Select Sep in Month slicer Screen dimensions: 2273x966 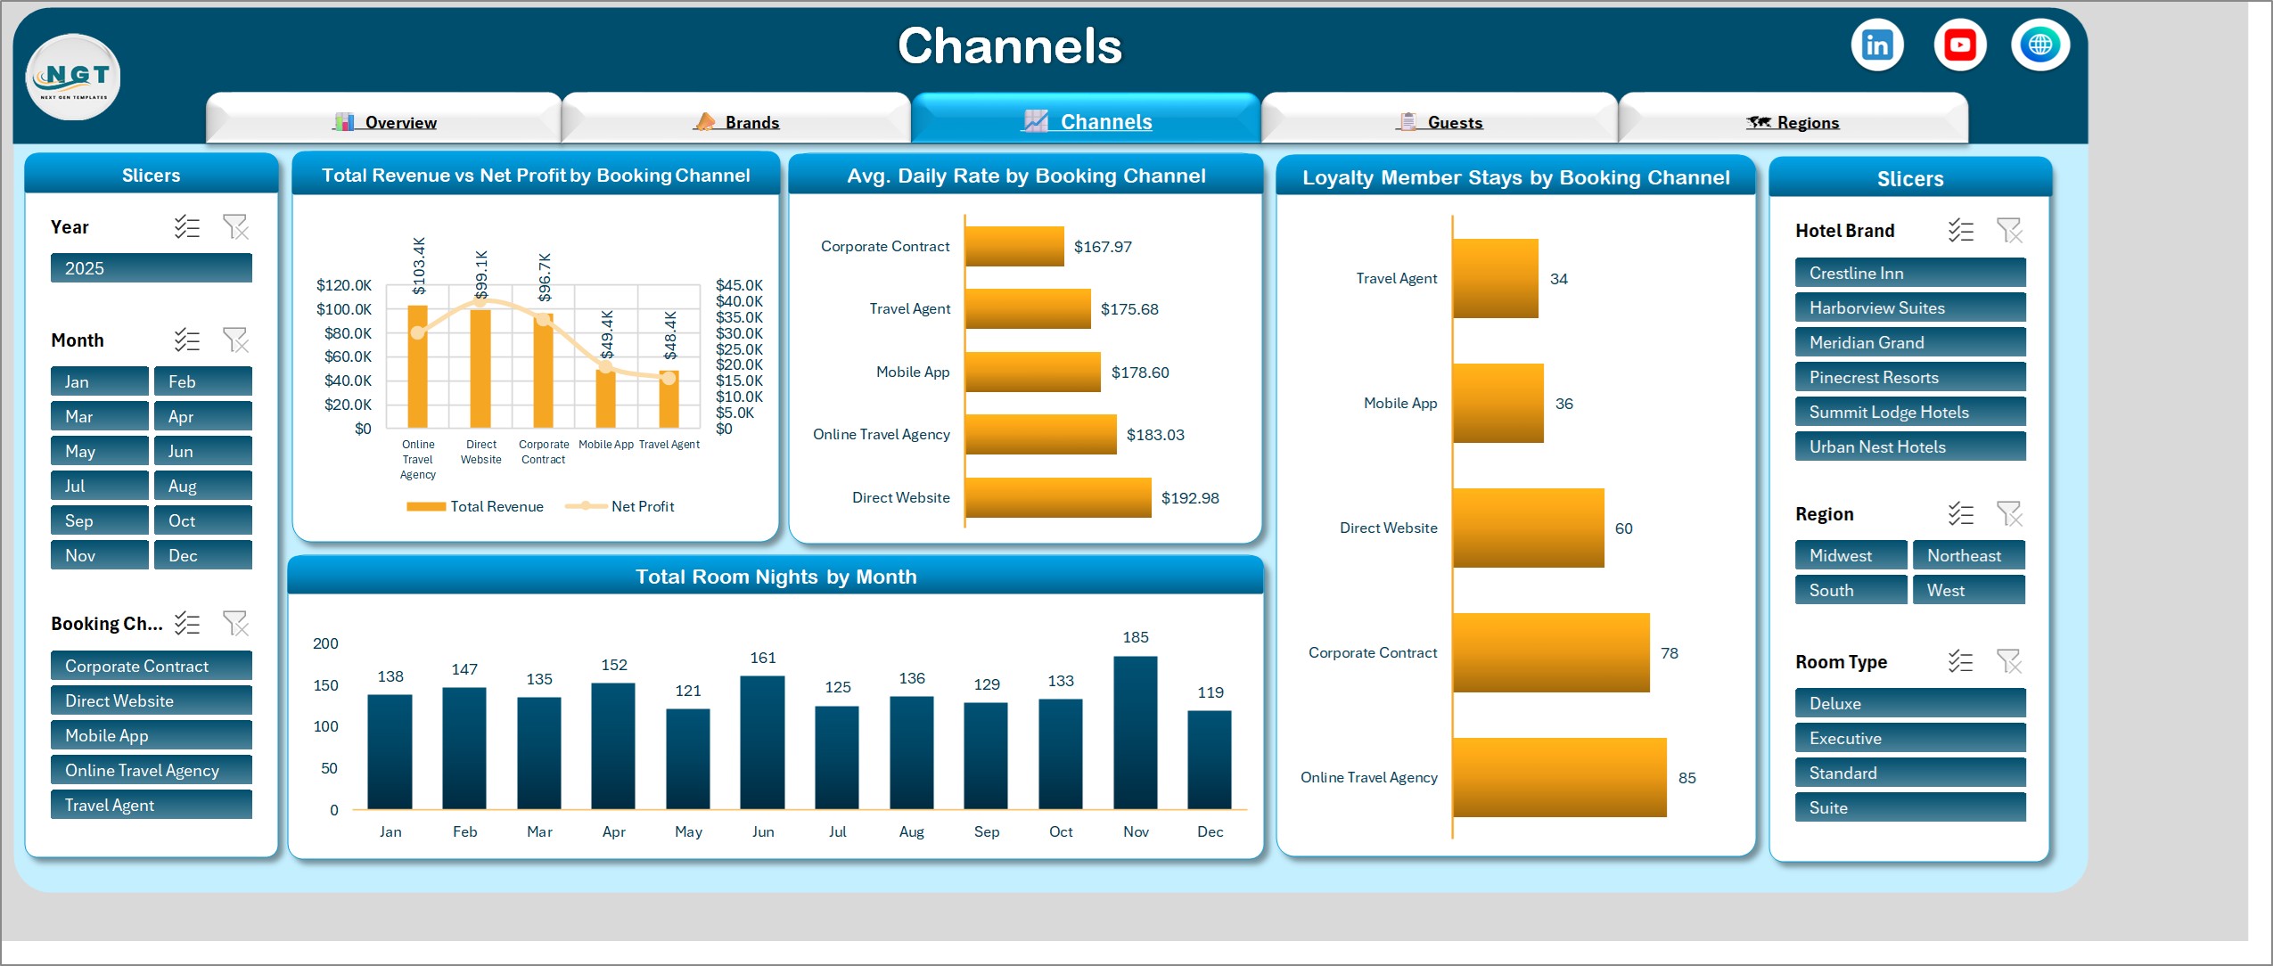(100, 520)
